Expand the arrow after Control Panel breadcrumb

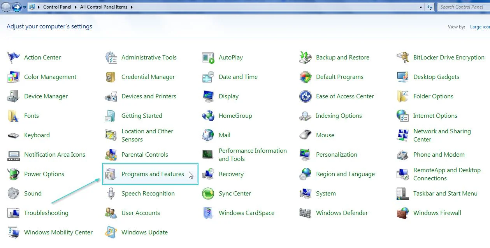click(76, 7)
